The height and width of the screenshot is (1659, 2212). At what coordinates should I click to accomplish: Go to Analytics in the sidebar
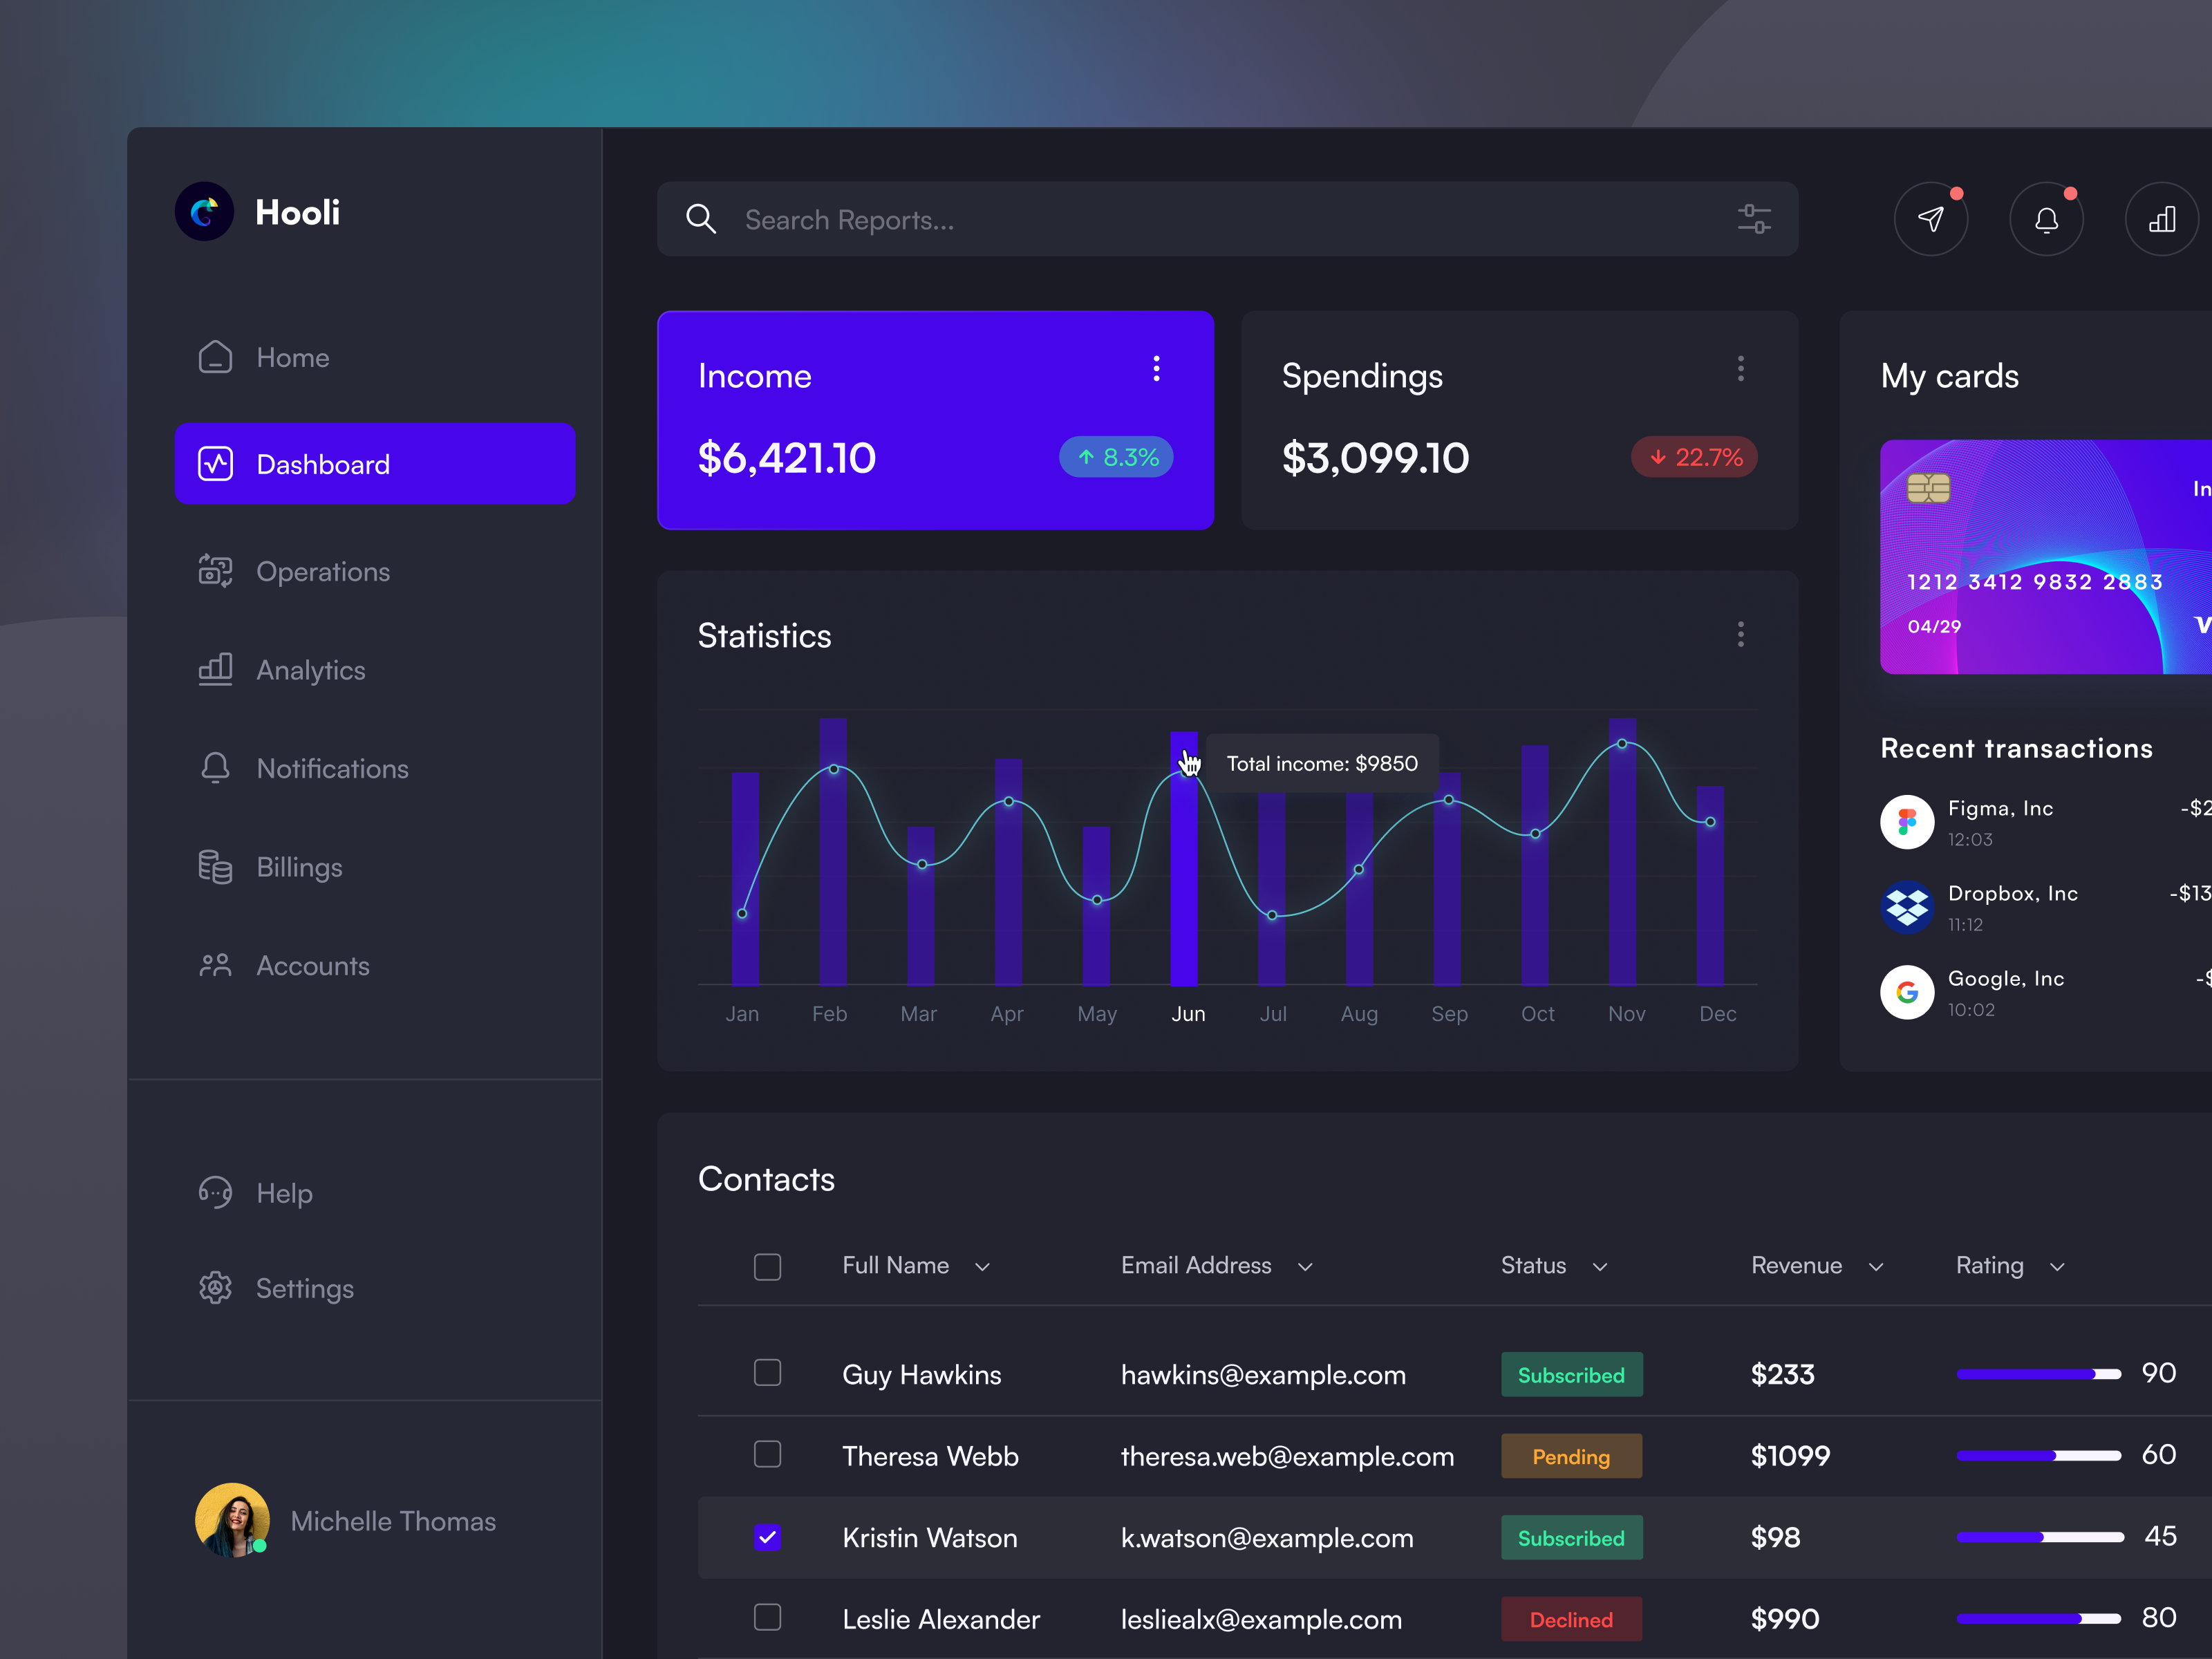pos(310,670)
